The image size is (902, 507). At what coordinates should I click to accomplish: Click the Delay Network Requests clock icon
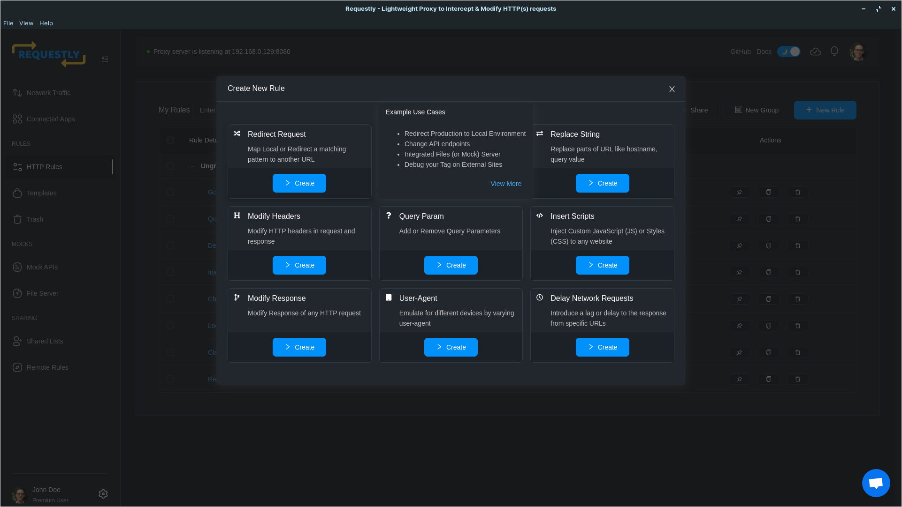click(x=540, y=298)
